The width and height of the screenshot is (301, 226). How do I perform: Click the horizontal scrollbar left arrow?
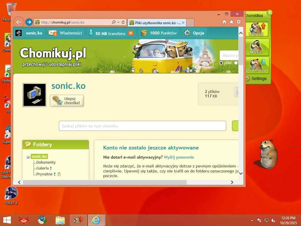[19, 182]
